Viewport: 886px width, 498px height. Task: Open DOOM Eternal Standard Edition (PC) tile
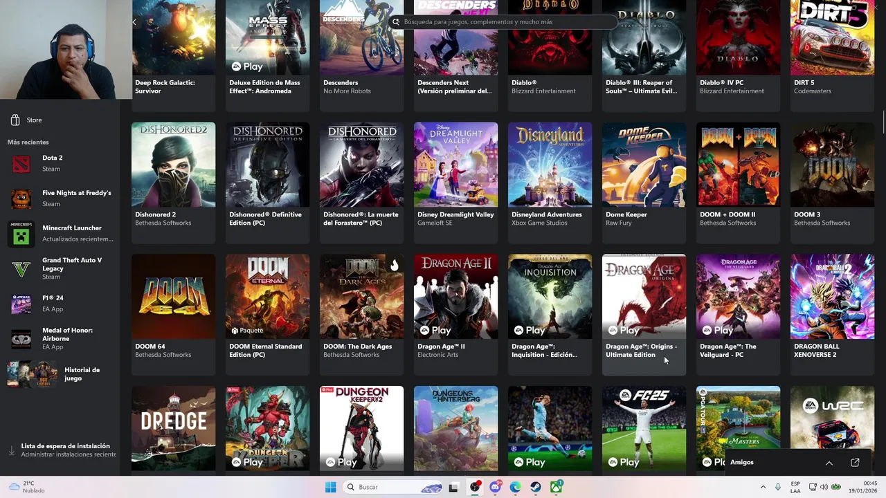(x=268, y=315)
